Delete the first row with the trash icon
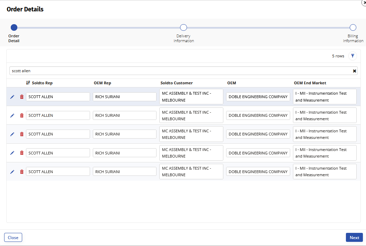 (22, 97)
